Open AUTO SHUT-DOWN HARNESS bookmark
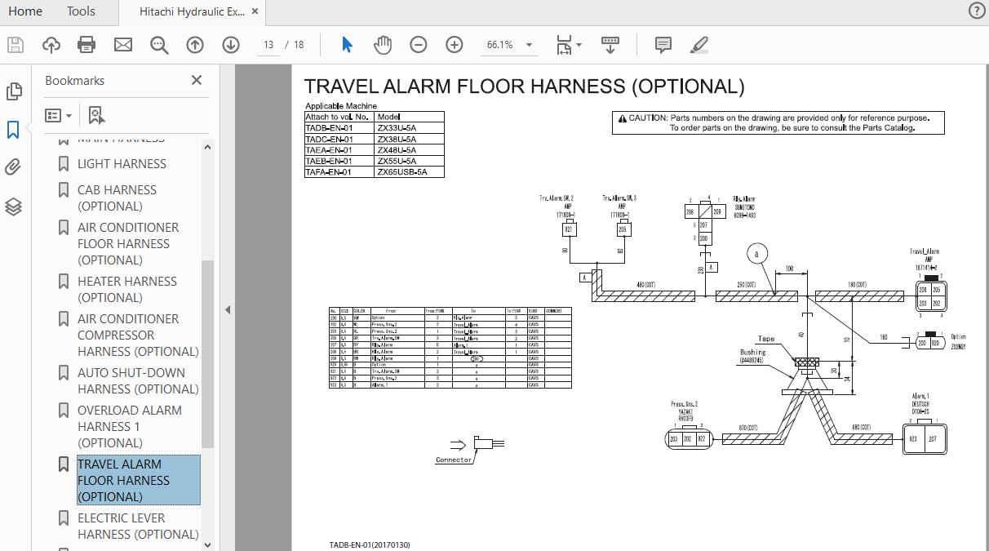 (x=138, y=380)
